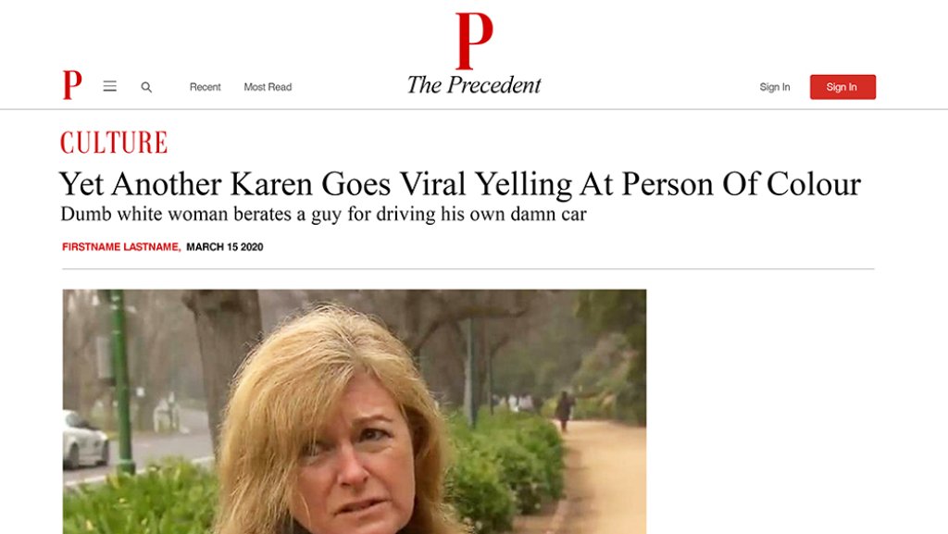Image resolution: width=948 pixels, height=534 pixels.
Task: Click the search magnifier icon
Action: [146, 87]
